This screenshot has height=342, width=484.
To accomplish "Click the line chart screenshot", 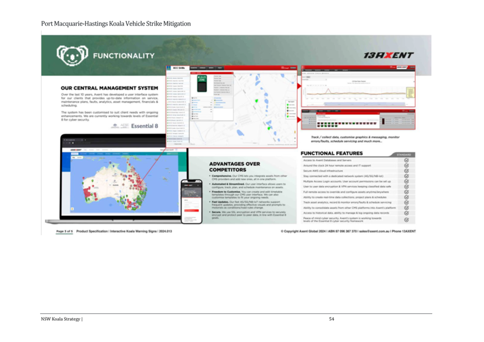I will pos(358,86).
